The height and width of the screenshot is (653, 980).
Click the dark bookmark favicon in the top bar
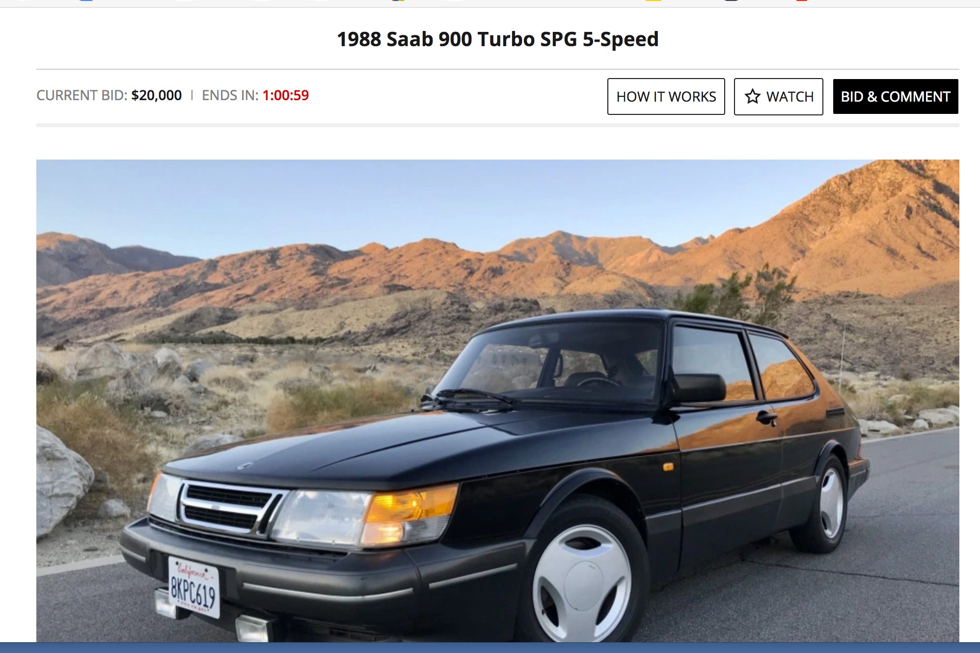pos(731,0)
